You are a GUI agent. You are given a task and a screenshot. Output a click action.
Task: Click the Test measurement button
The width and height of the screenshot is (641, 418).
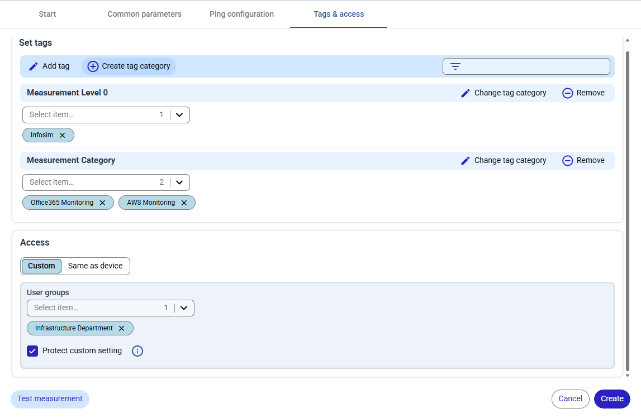(50, 399)
